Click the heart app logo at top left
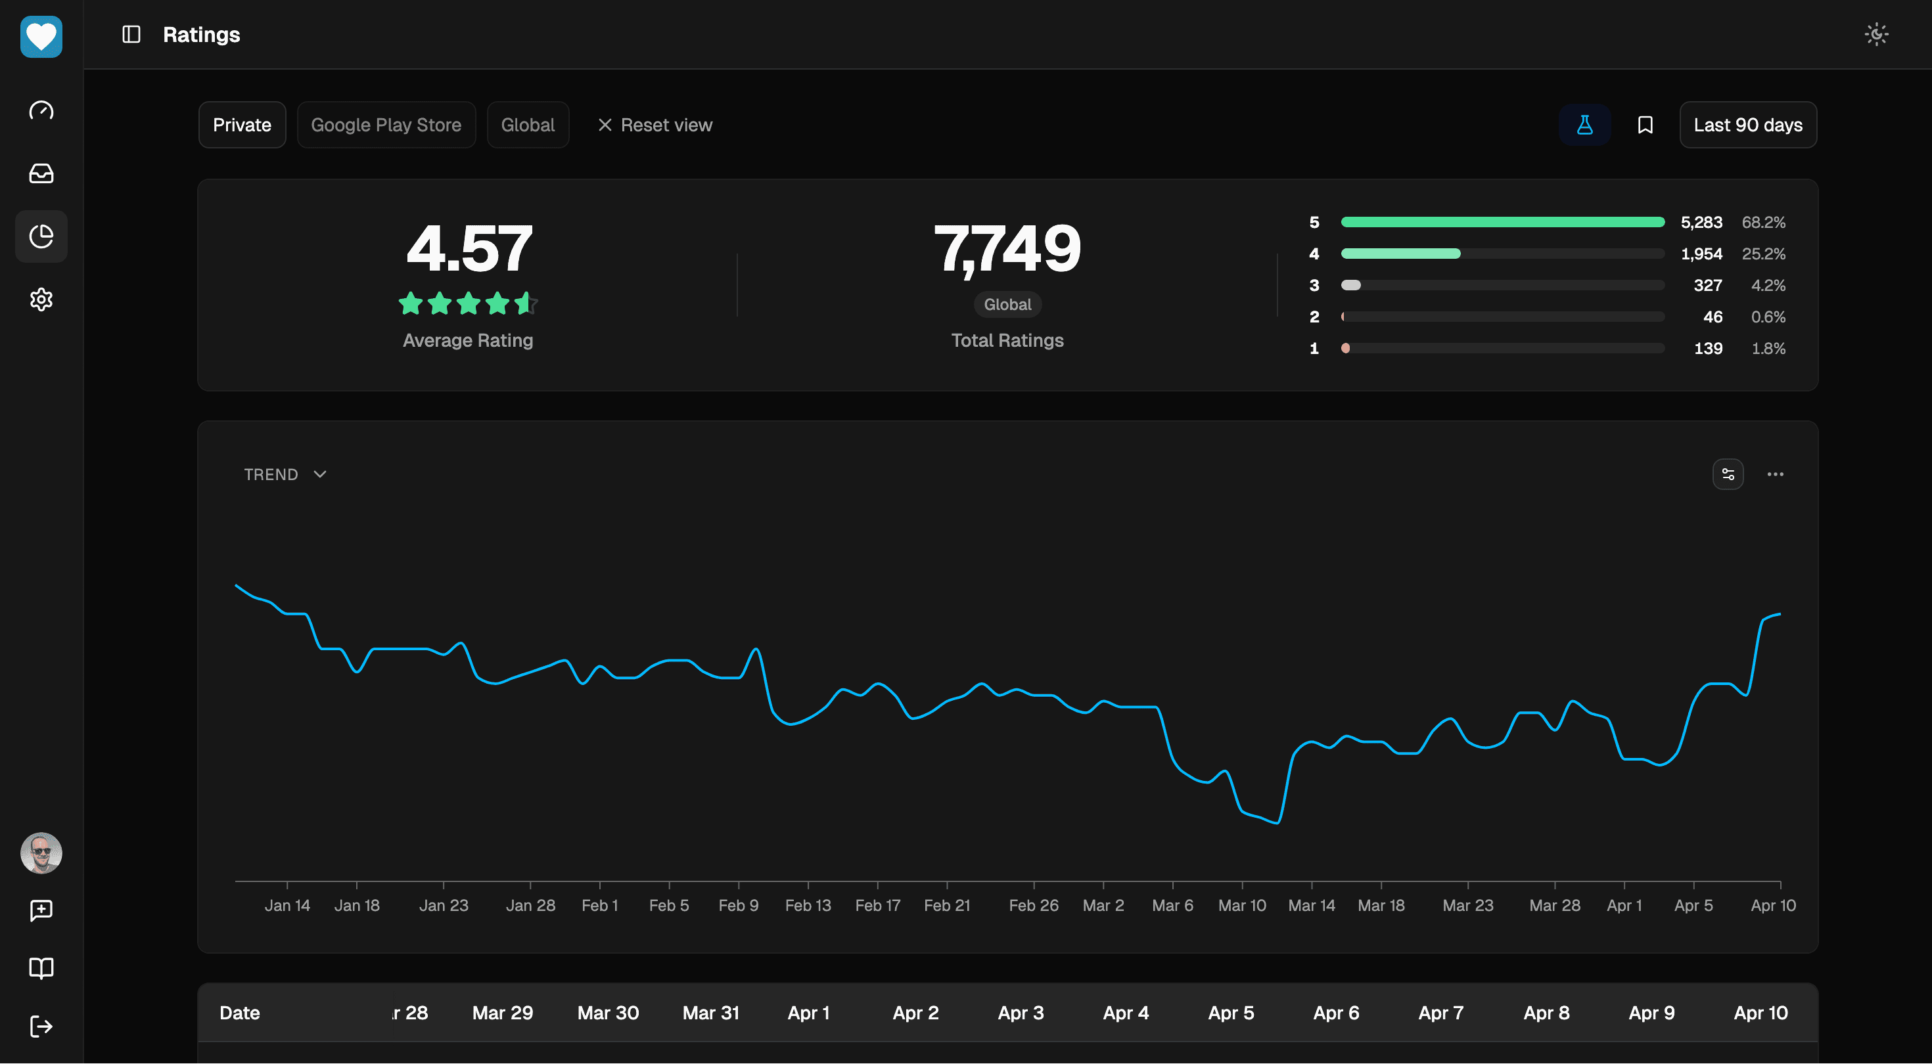 point(41,37)
